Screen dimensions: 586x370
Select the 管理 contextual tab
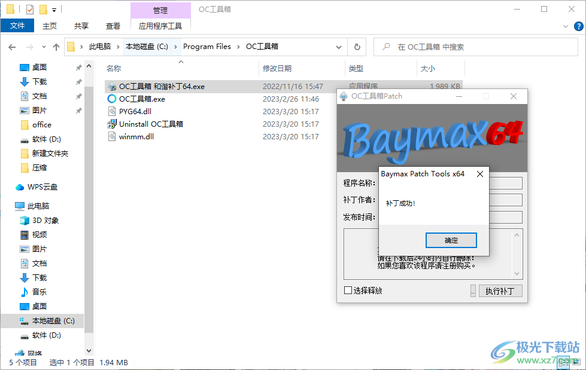point(160,10)
